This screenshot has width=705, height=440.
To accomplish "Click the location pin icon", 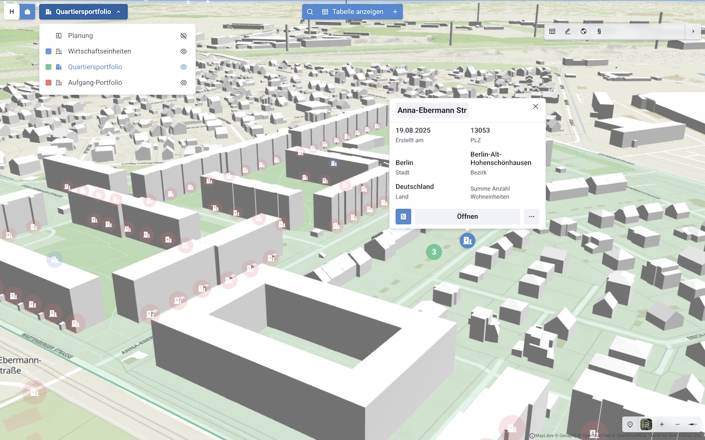I will 630,425.
